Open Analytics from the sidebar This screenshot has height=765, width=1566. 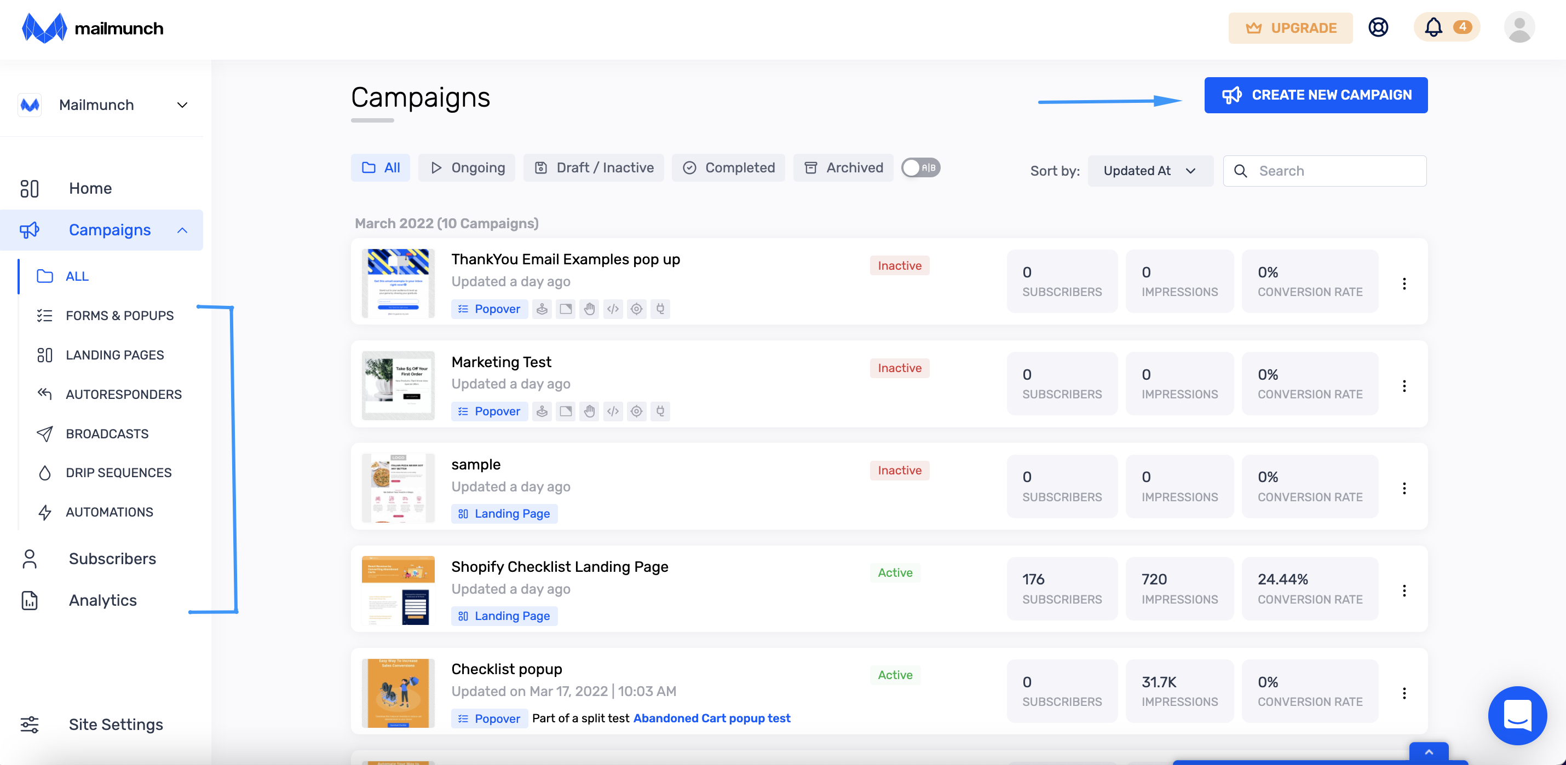[102, 600]
